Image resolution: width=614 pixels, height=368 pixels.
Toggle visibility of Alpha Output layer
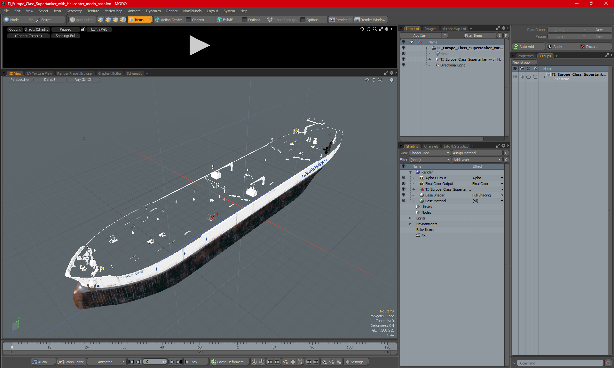pyautogui.click(x=403, y=178)
